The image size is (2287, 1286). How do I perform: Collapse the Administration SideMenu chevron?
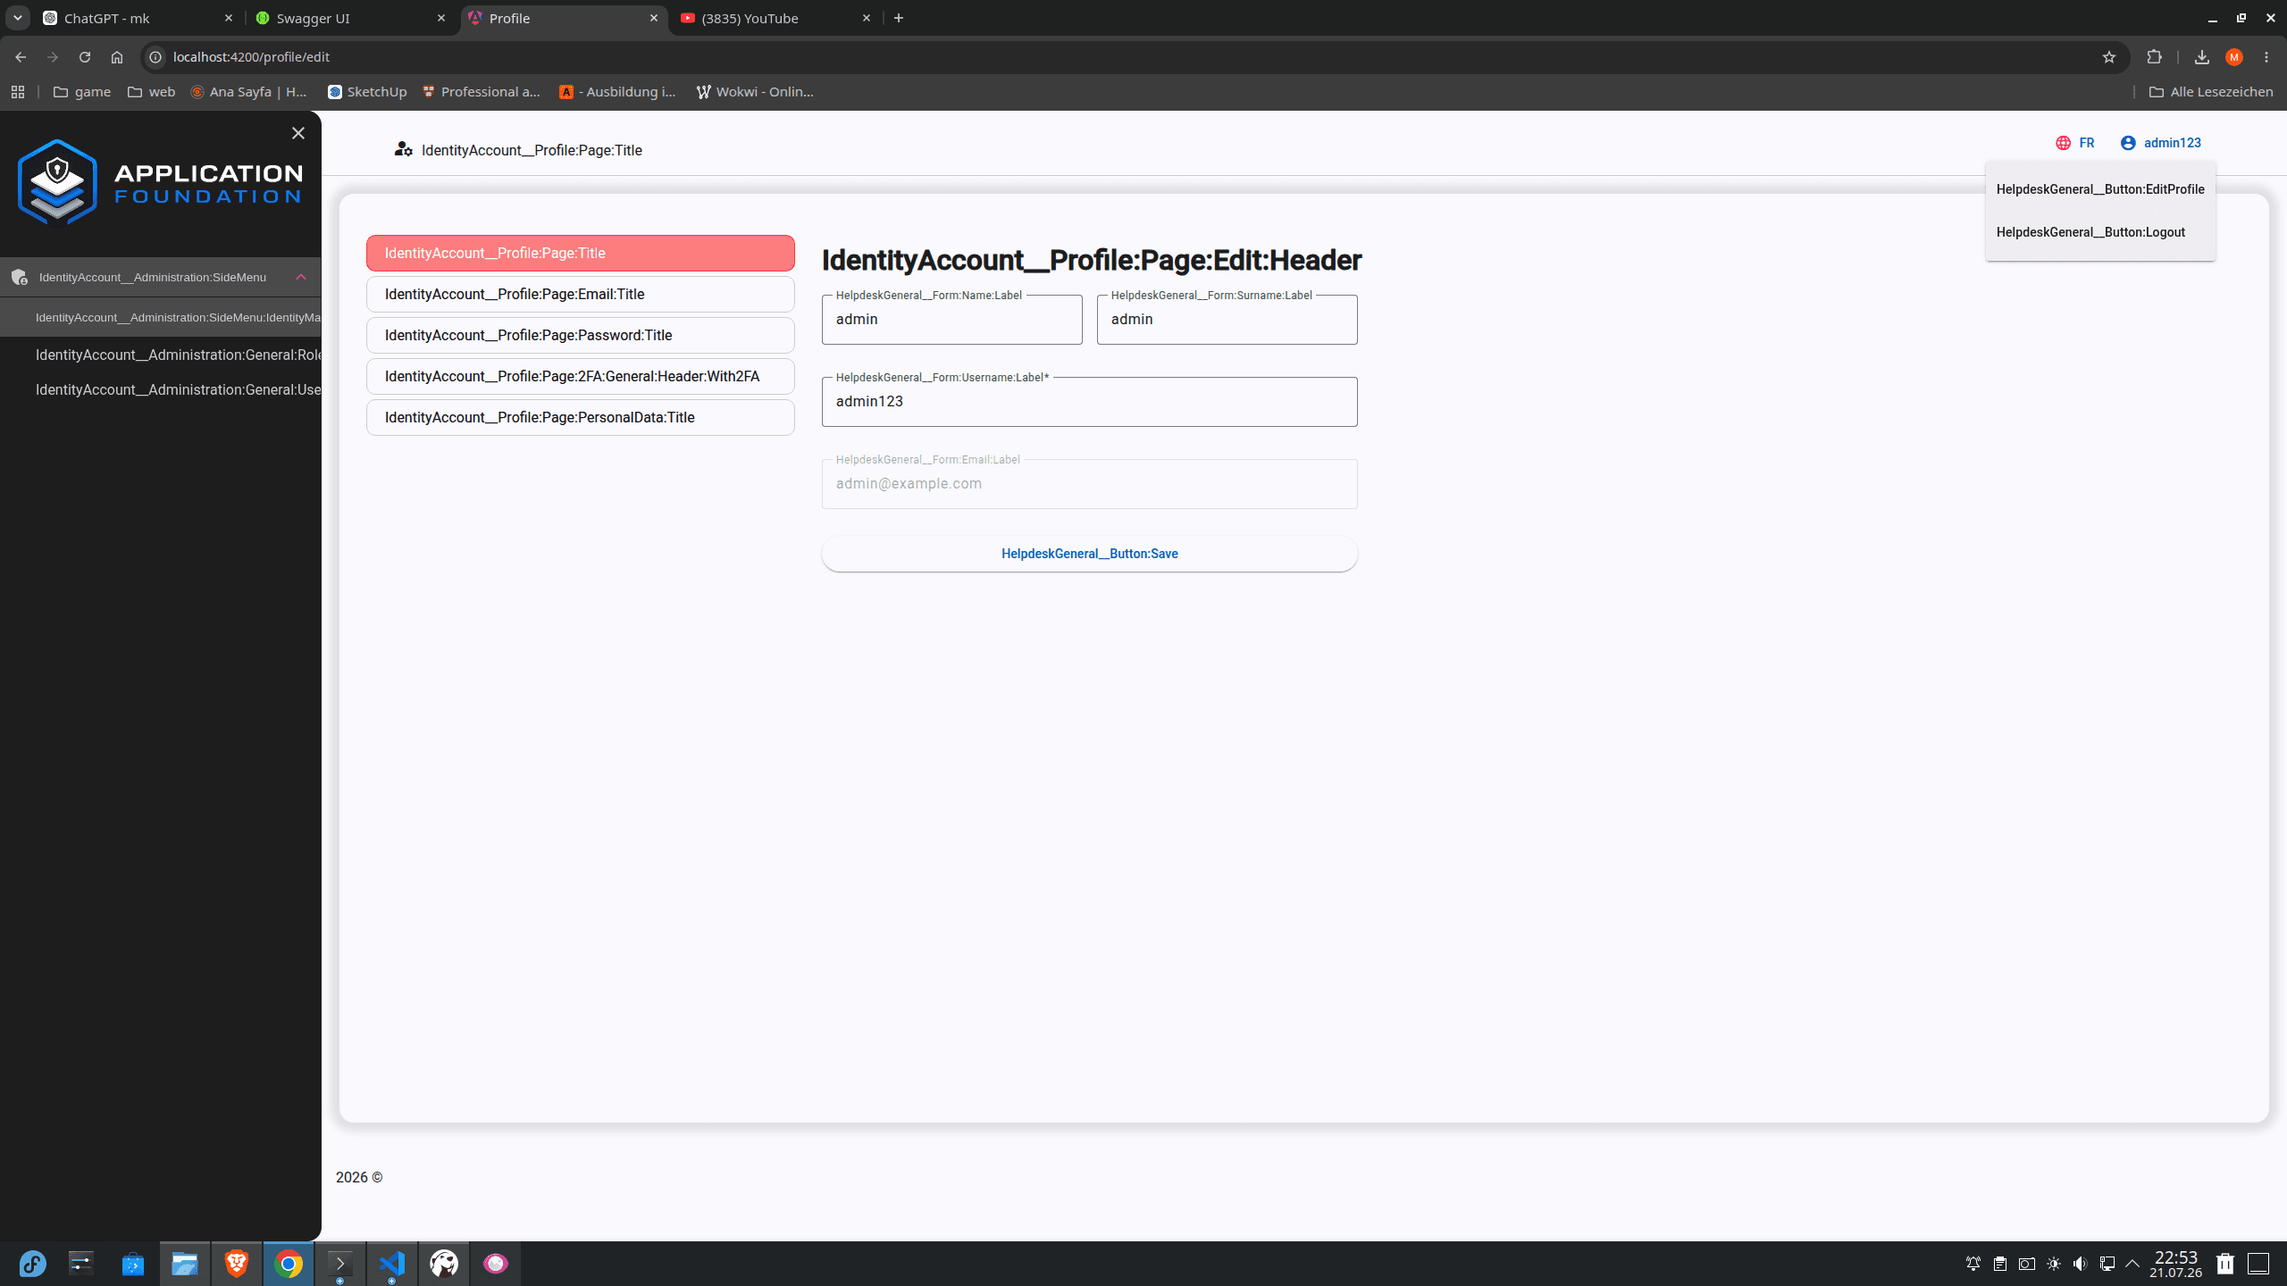[301, 277]
